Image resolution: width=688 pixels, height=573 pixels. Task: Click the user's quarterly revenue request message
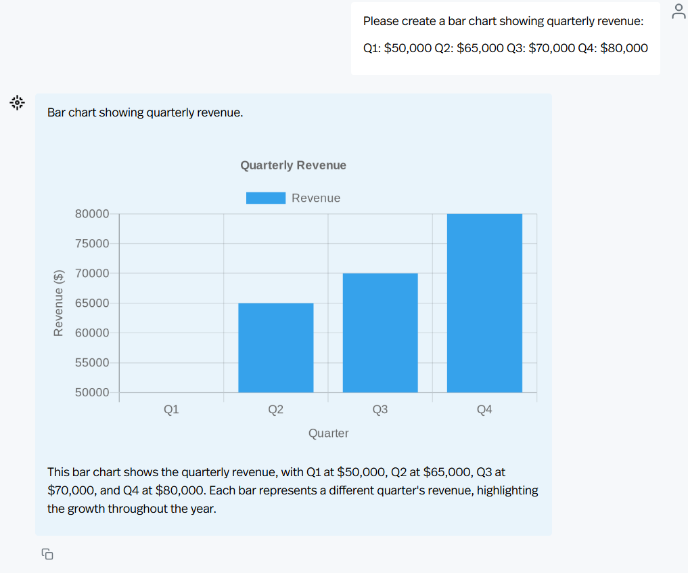coord(505,35)
